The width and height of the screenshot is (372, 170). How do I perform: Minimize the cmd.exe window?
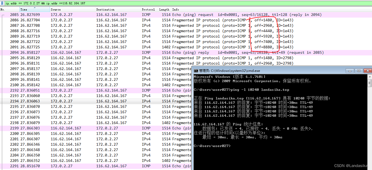click(x=350, y=71)
